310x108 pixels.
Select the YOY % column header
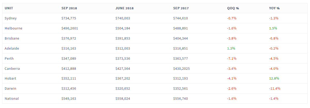pyautogui.click(x=274, y=8)
